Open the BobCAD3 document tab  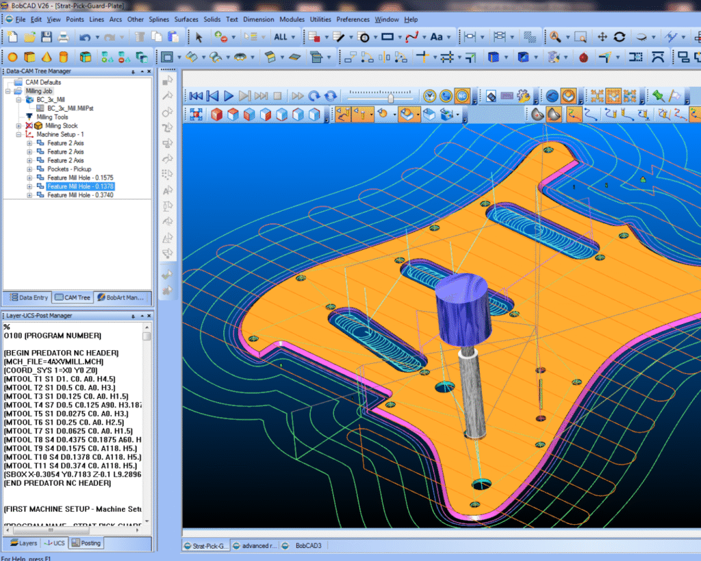click(306, 546)
